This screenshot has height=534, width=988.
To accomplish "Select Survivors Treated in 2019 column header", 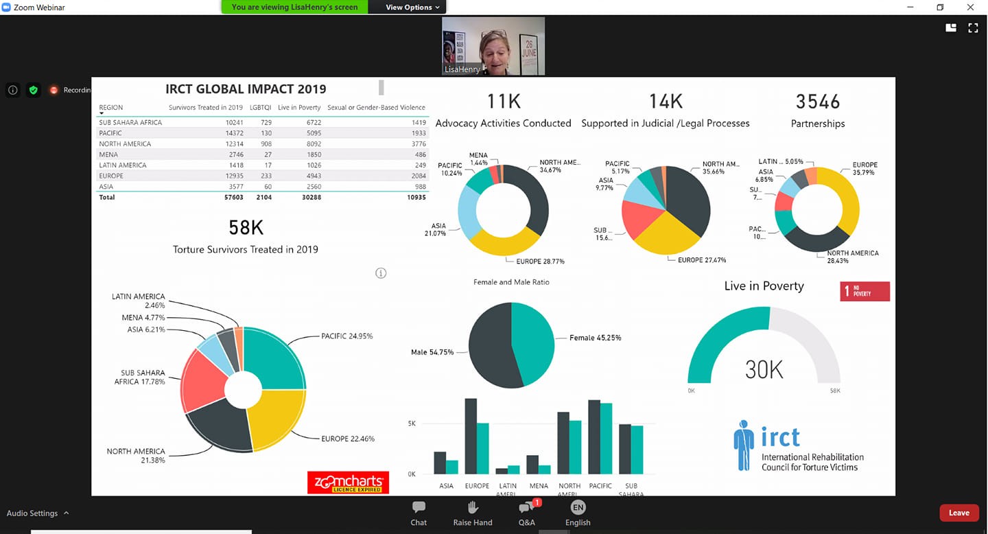I will coord(206,108).
